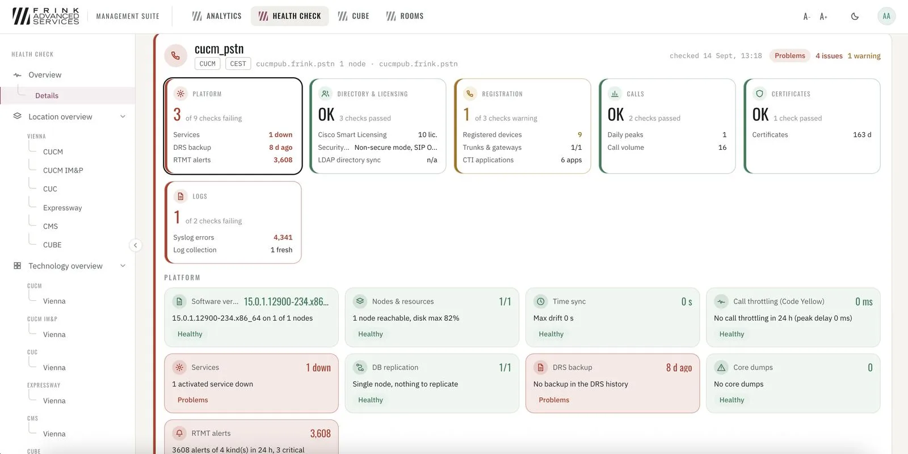Click the Healthy badge on Time sync tile
This screenshot has width=908, height=454.
pos(551,334)
